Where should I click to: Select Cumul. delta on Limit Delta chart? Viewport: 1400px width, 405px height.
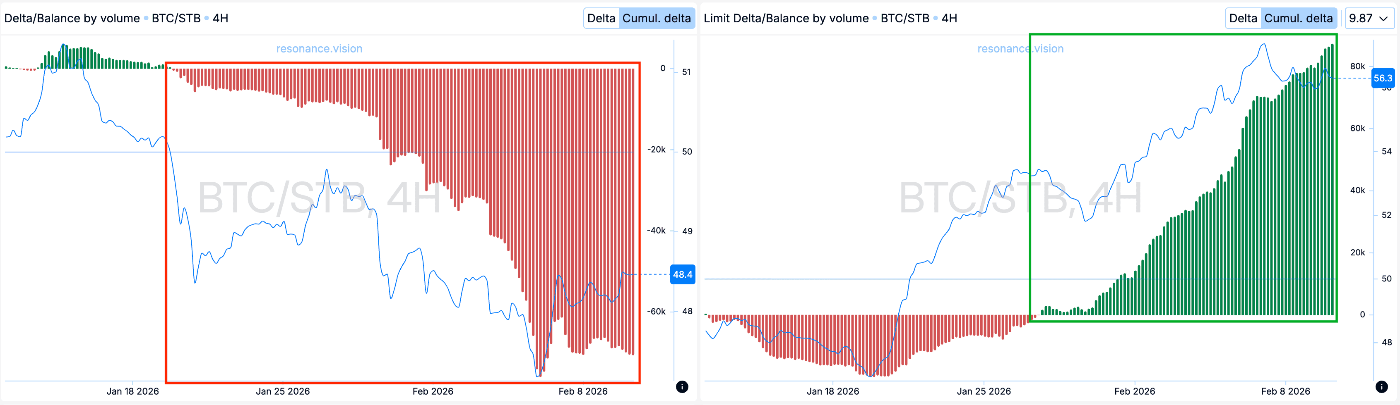point(1298,19)
